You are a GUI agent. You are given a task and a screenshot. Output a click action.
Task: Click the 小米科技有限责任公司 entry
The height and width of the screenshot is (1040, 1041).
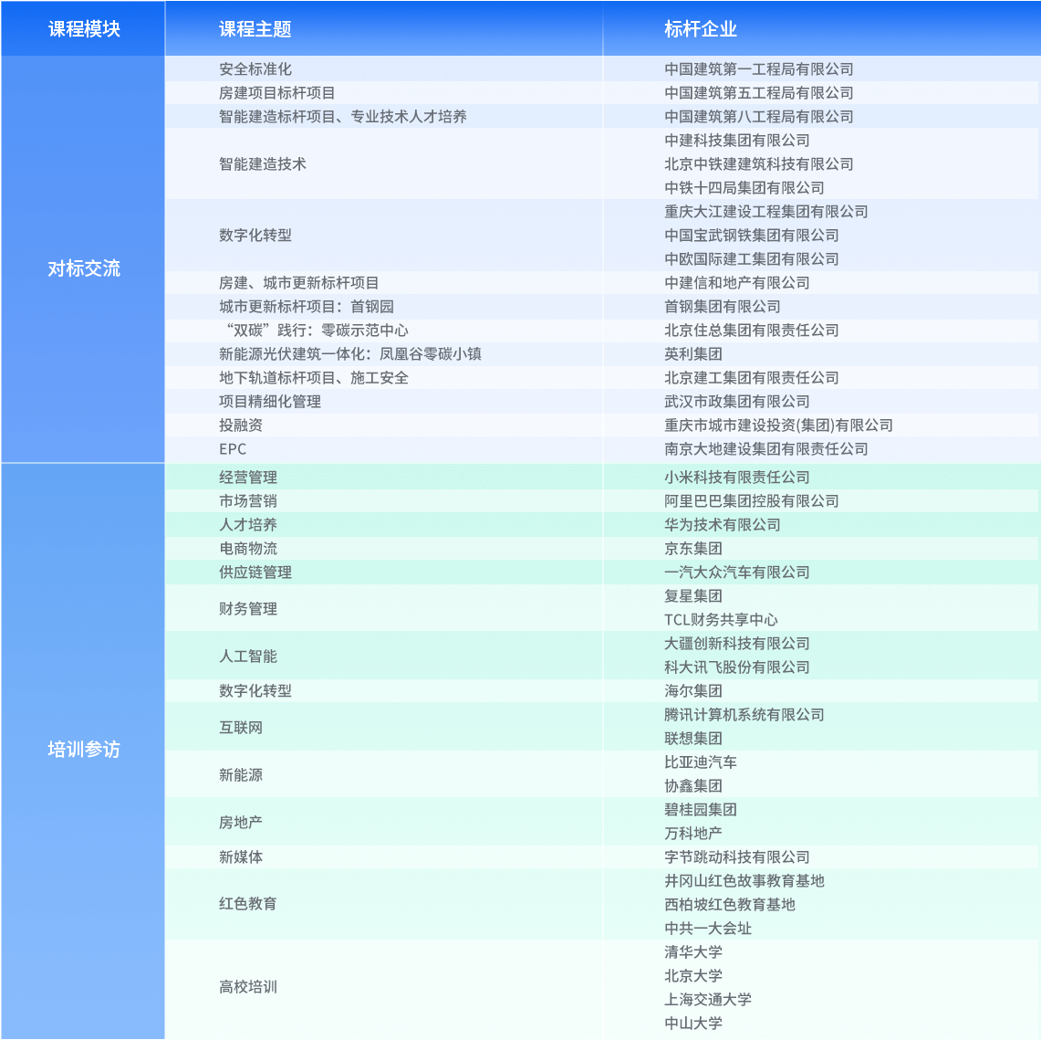[739, 476]
